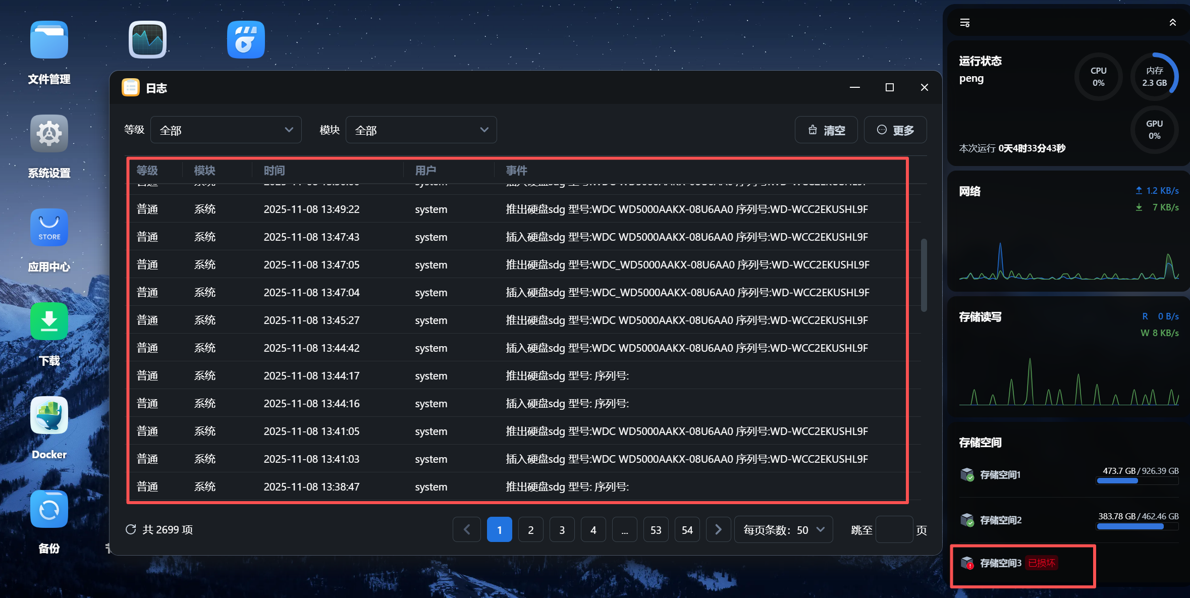
Task: Open the 系统设置 settings icon
Action: tap(48, 133)
